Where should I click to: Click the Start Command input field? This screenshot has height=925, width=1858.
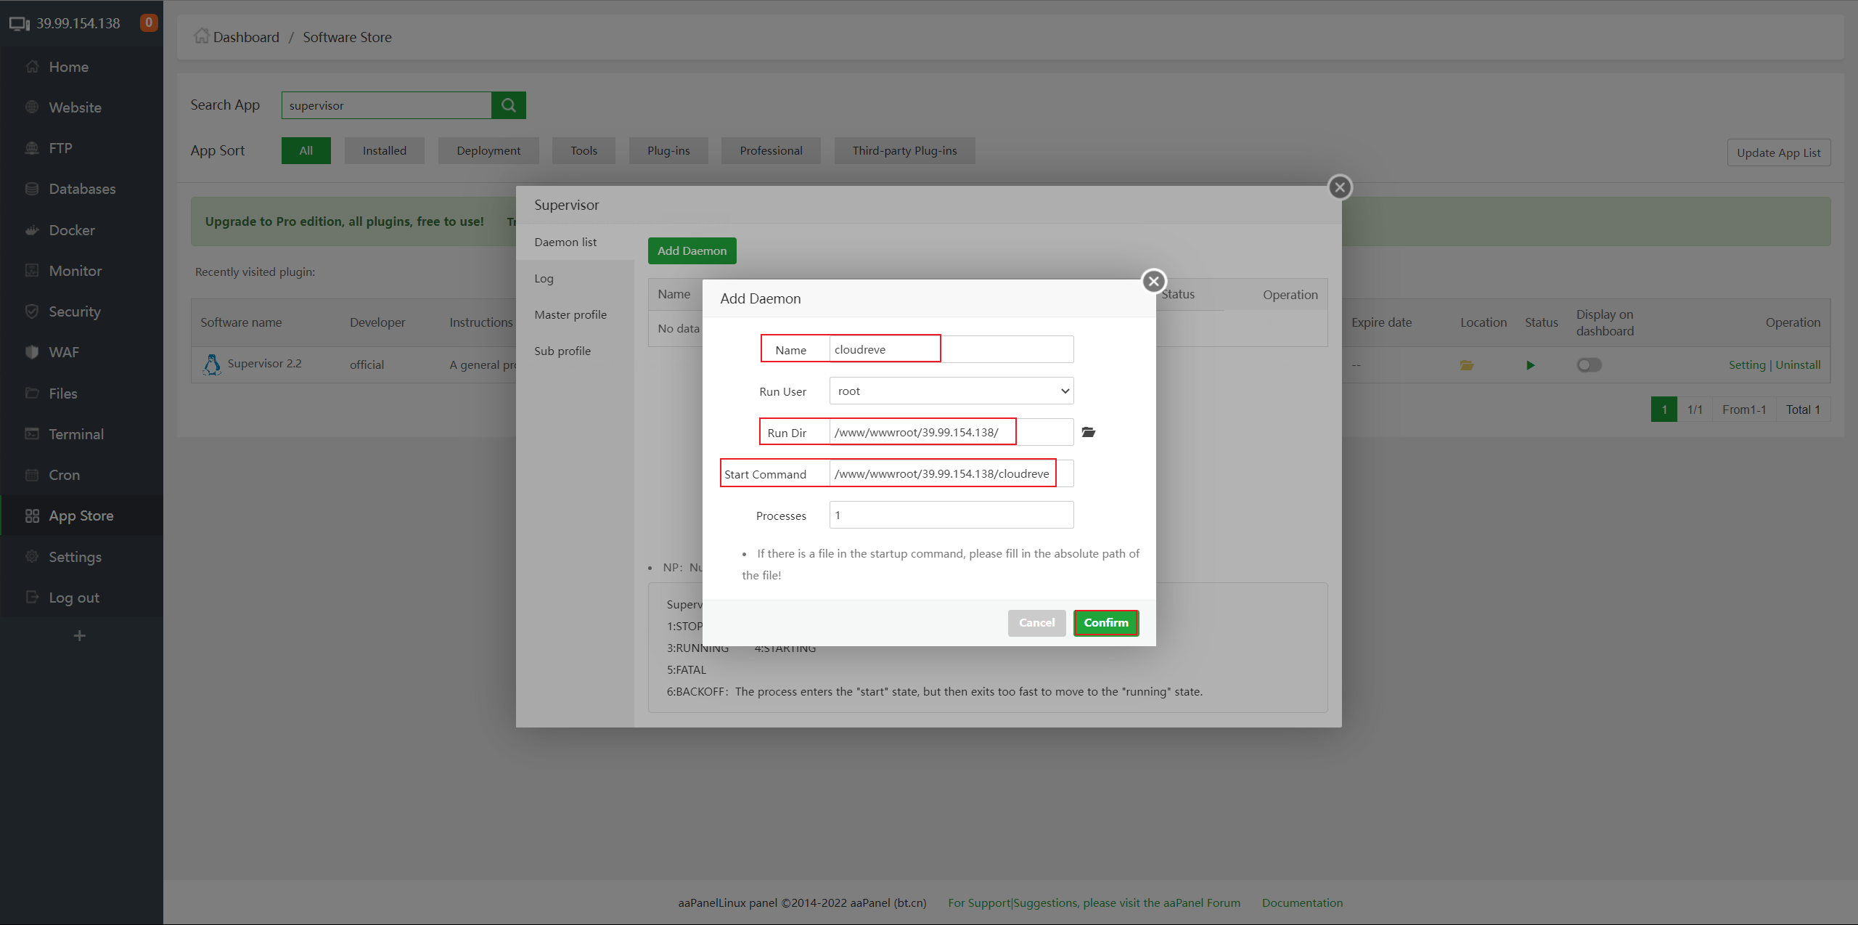coord(951,473)
